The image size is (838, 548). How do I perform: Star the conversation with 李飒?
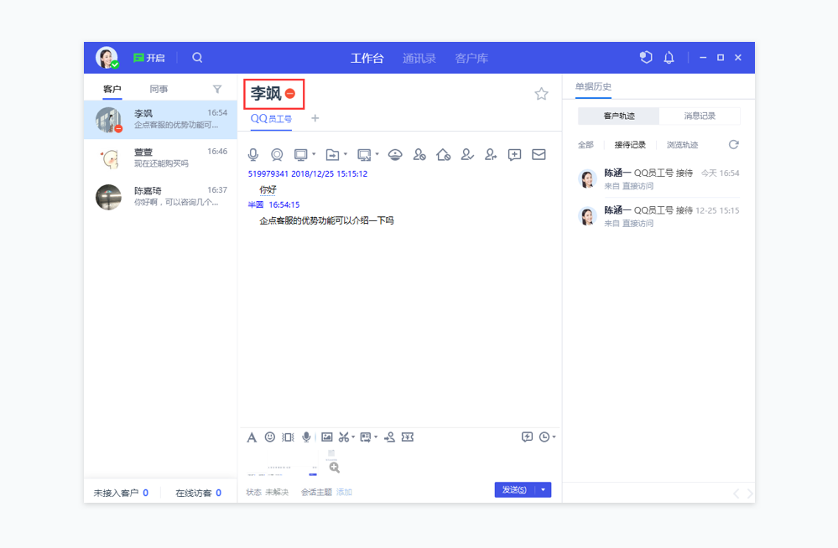pos(541,94)
